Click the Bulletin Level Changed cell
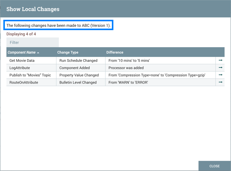The image size is (231, 171). [78, 82]
